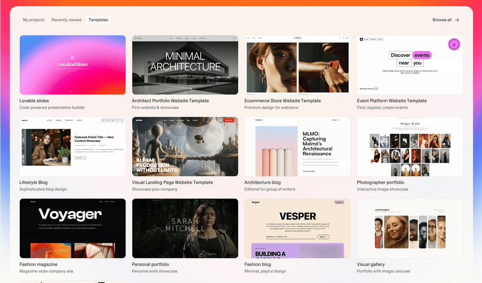Open the Recently viewed tab

click(67, 20)
